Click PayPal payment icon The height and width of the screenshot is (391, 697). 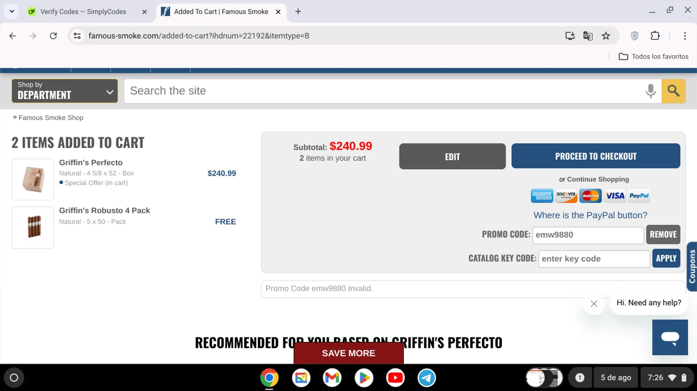[639, 196]
